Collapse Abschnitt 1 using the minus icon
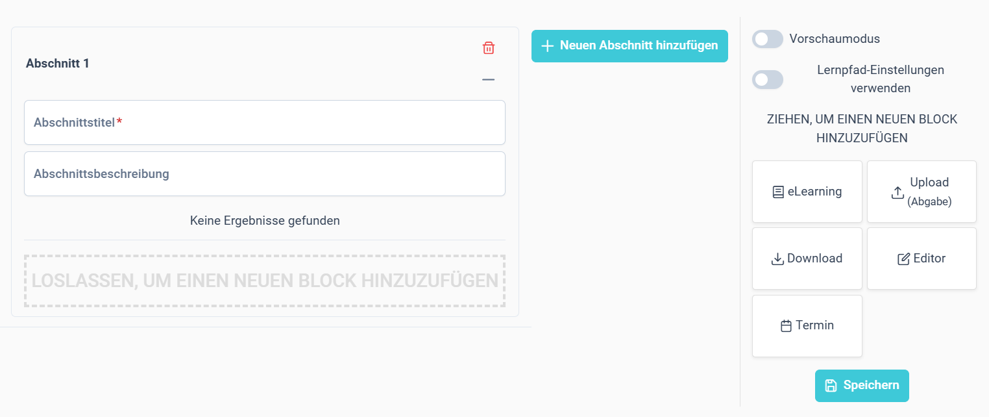 pos(489,80)
